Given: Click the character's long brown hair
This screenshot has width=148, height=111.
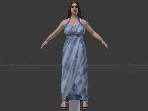Looking at the screenshot, I should tap(74, 10).
